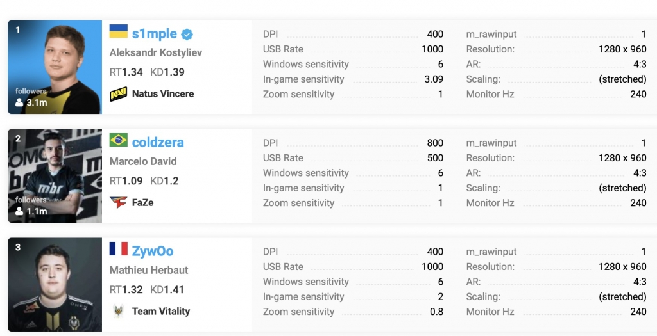Open the ZywOo player profile link
Image resolution: width=657 pixels, height=336 pixels.
tap(153, 252)
